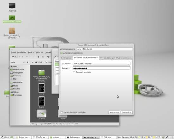The image size is (174, 139).
Task: Click the network pen icon in the tray
Action: [167, 137]
